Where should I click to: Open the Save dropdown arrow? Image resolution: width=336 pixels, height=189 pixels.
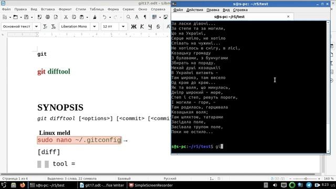[x=31, y=17]
